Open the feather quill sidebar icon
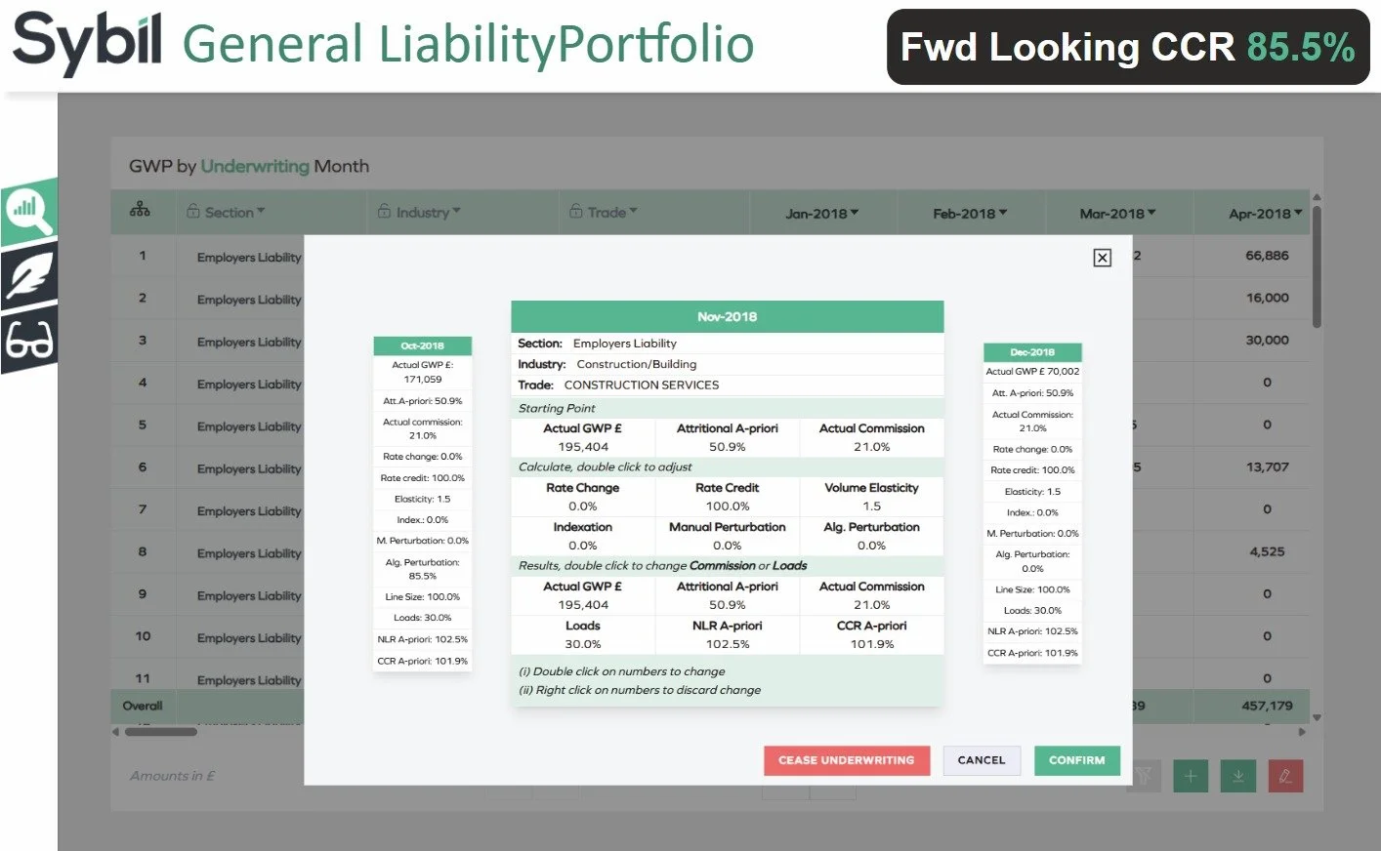The width and height of the screenshot is (1381, 851). click(x=29, y=276)
